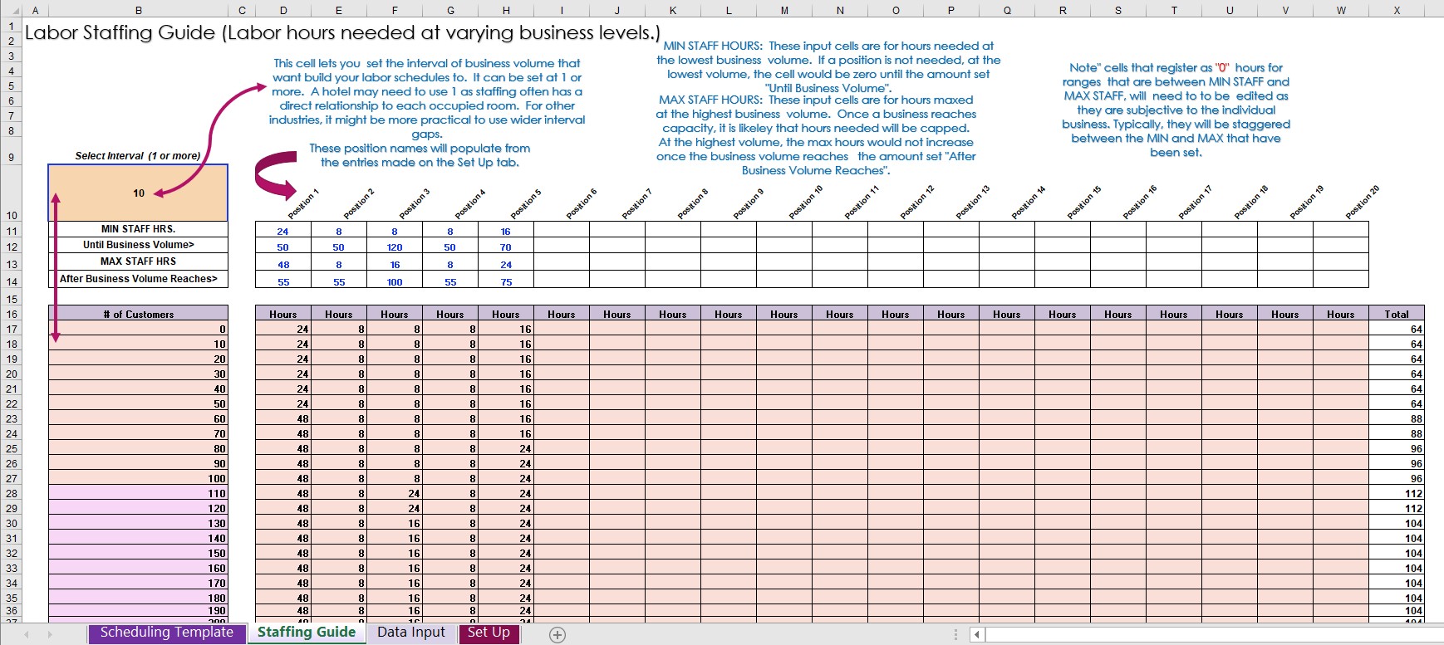
Task: Click the horizontal scrollbar track
Action: pos(1213,635)
